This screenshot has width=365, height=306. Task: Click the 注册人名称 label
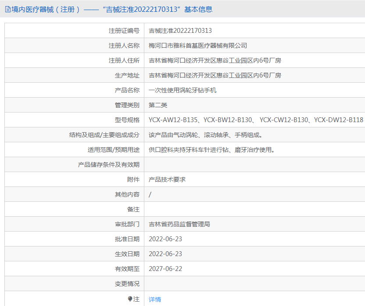tap(124, 46)
